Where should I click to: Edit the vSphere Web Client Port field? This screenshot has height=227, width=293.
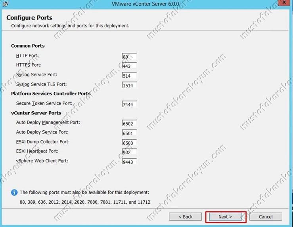[x=129, y=162]
